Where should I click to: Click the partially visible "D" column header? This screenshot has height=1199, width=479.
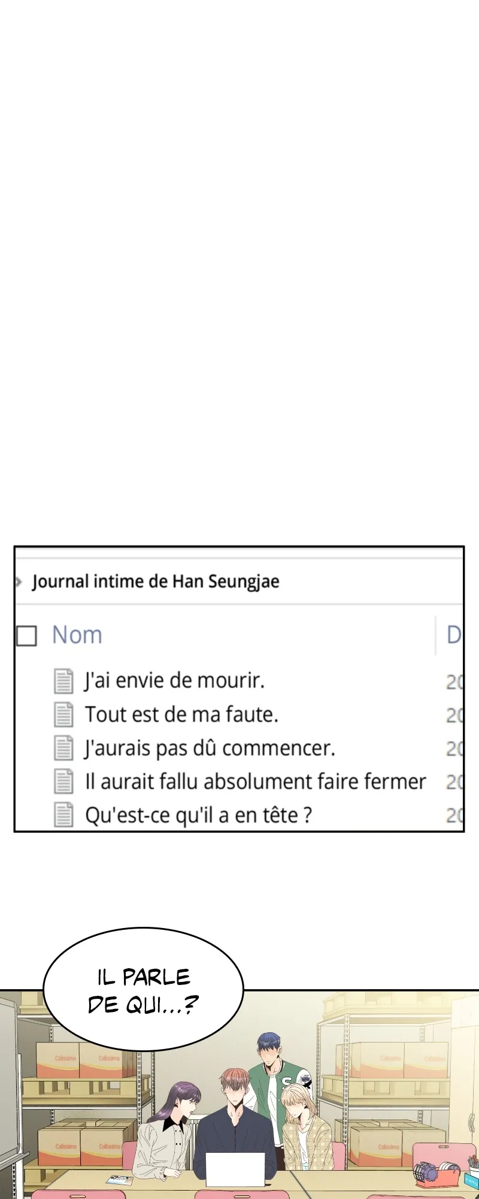[x=454, y=635]
